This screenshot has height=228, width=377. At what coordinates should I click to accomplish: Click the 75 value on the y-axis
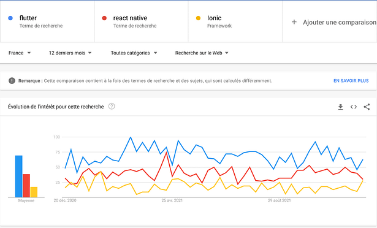[x=58, y=152]
